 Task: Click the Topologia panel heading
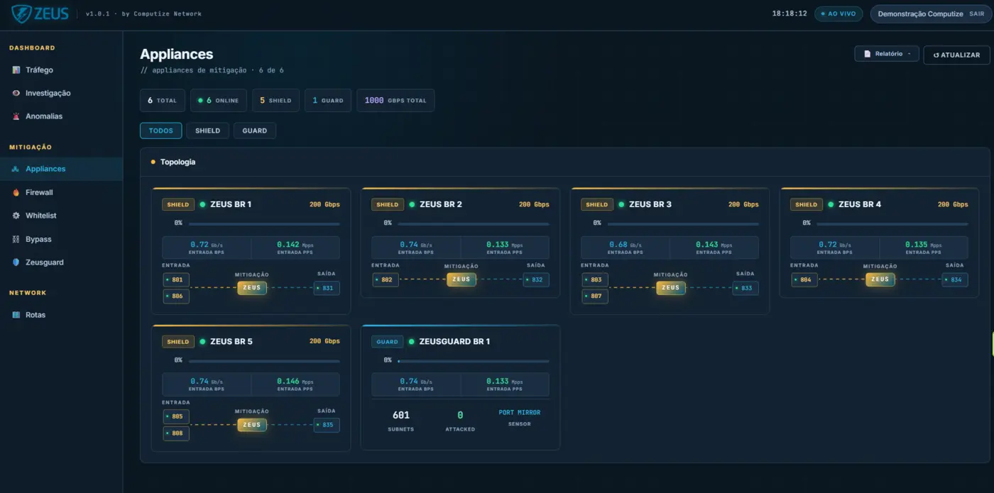coord(177,162)
